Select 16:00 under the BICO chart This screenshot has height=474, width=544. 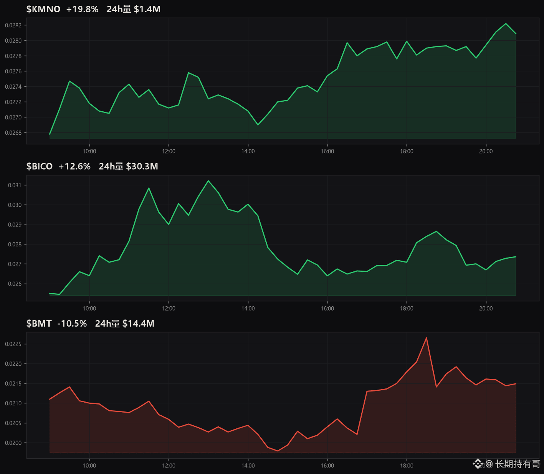[x=327, y=309]
